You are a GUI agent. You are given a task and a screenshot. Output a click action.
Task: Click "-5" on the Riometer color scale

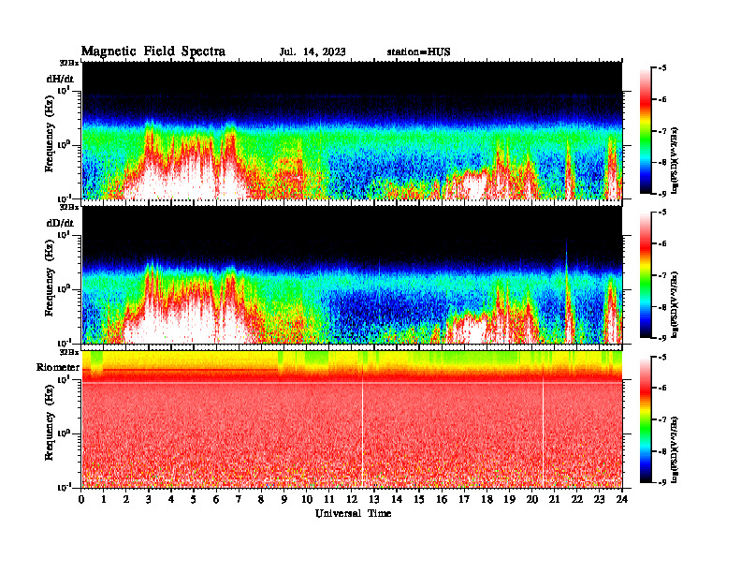pyautogui.click(x=662, y=357)
